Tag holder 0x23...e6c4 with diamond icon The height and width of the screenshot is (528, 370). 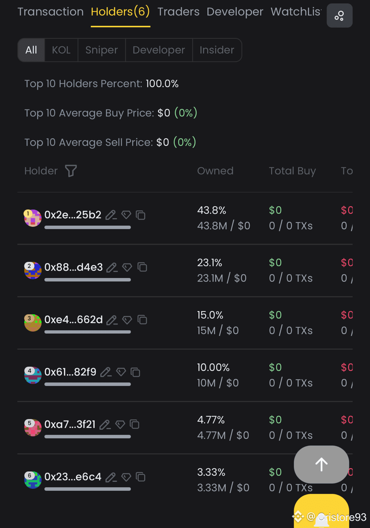[126, 477]
